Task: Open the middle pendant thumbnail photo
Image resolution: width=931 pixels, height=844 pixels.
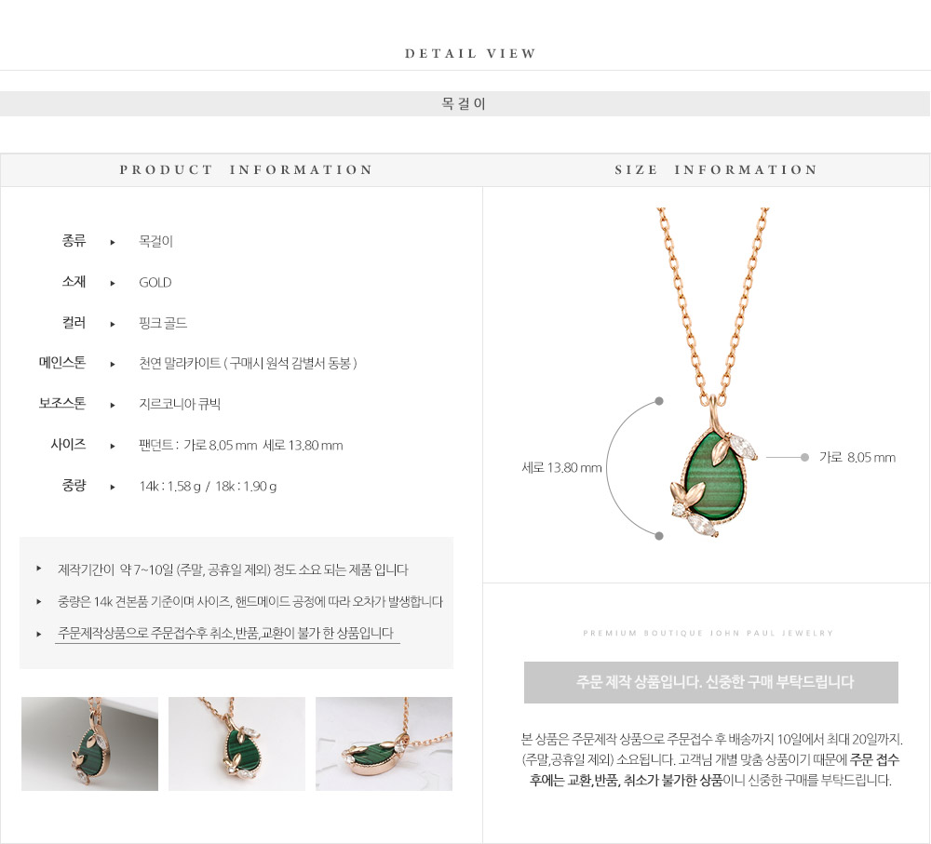Action: (236, 744)
